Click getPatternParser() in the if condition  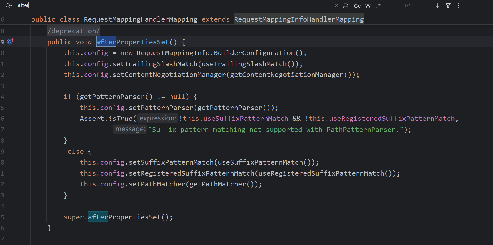116,97
